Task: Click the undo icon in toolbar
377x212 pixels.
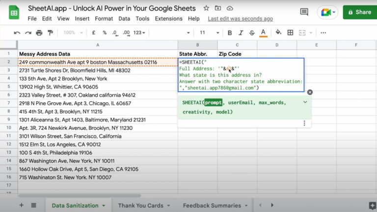Action: point(17,33)
